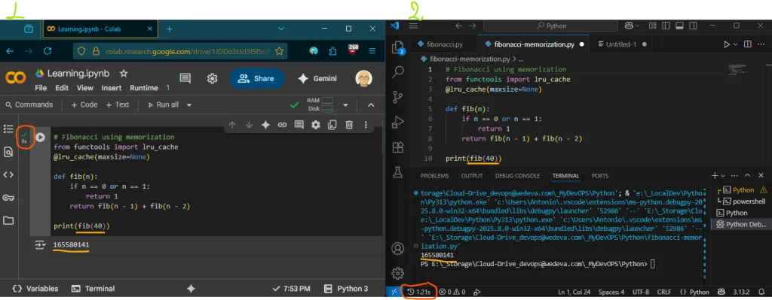Viewport: 772px width, 300px height.
Task: Switch to the DEBUG CONSOLE tab
Action: click(517, 176)
